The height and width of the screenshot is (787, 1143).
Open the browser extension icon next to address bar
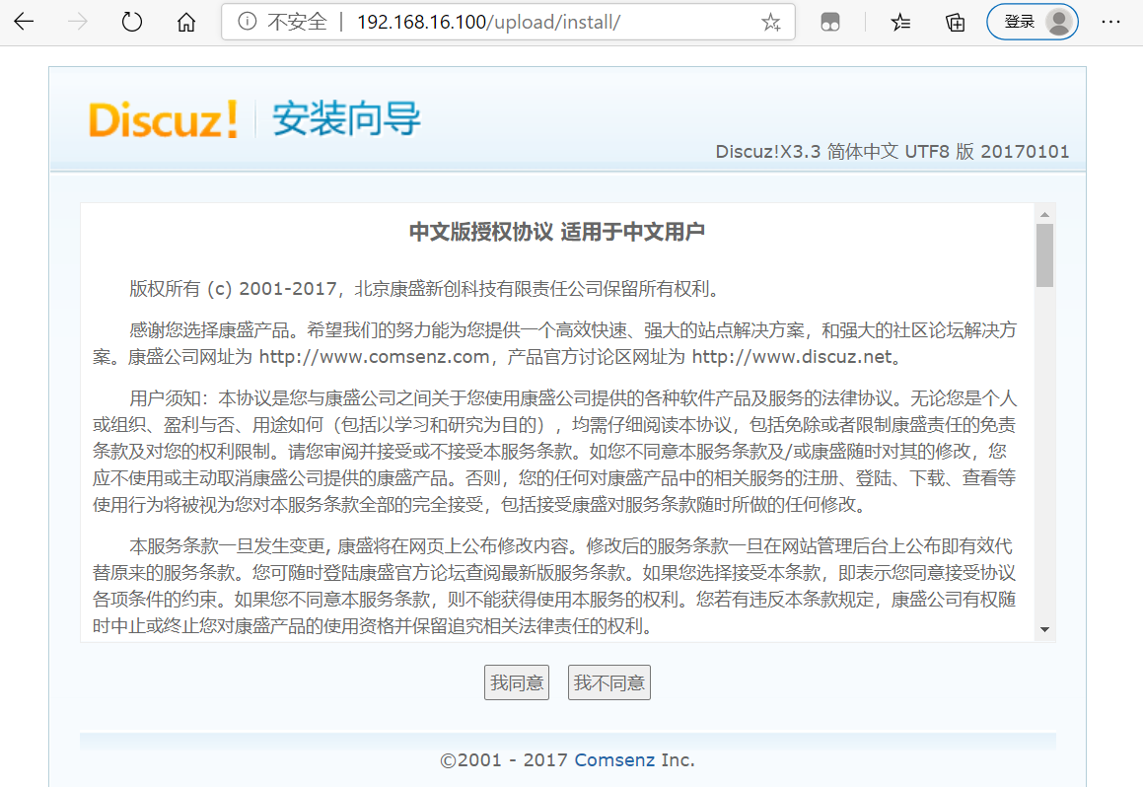pyautogui.click(x=830, y=23)
